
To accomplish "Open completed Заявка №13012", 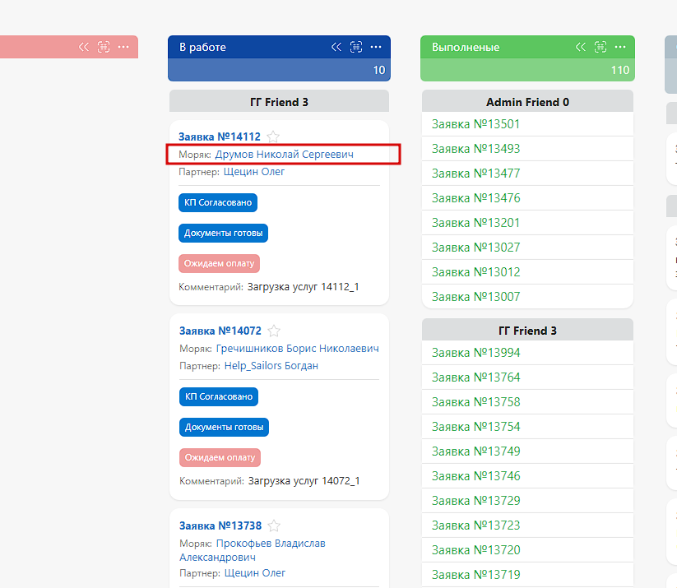I will pyautogui.click(x=475, y=272).
